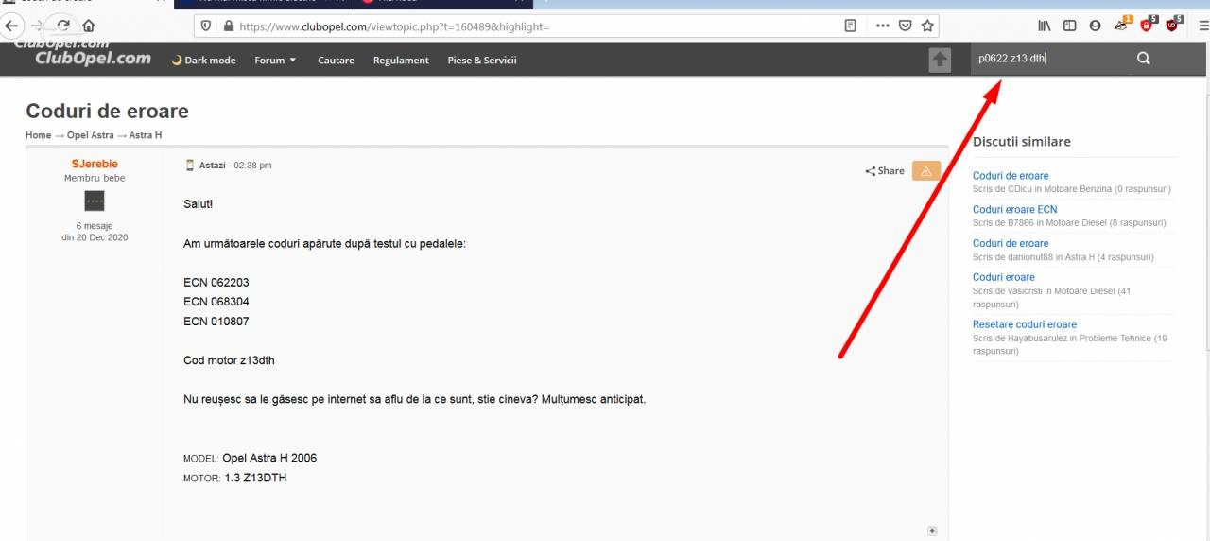Image resolution: width=1210 pixels, height=541 pixels.
Task: Toggle Dark mode in site navbar
Action: (x=206, y=61)
